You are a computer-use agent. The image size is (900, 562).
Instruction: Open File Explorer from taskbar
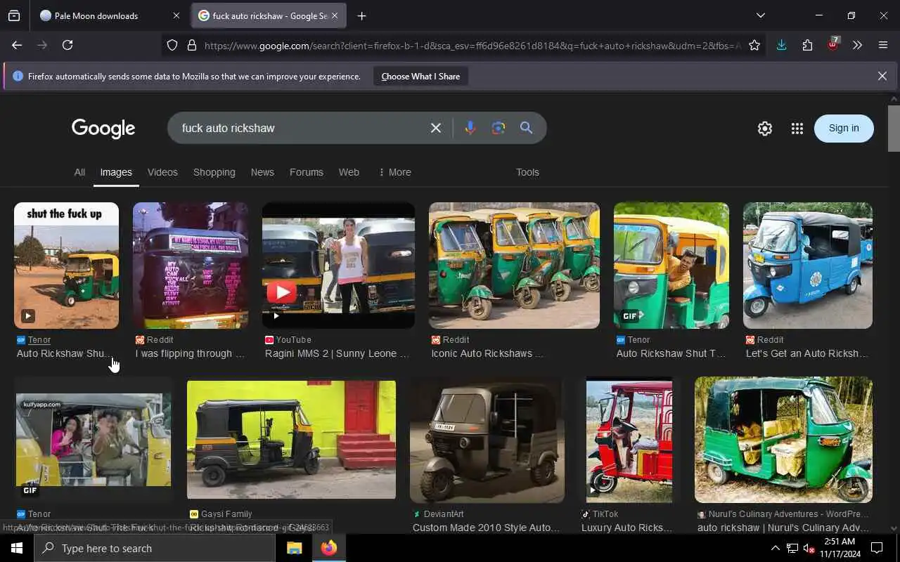click(295, 548)
